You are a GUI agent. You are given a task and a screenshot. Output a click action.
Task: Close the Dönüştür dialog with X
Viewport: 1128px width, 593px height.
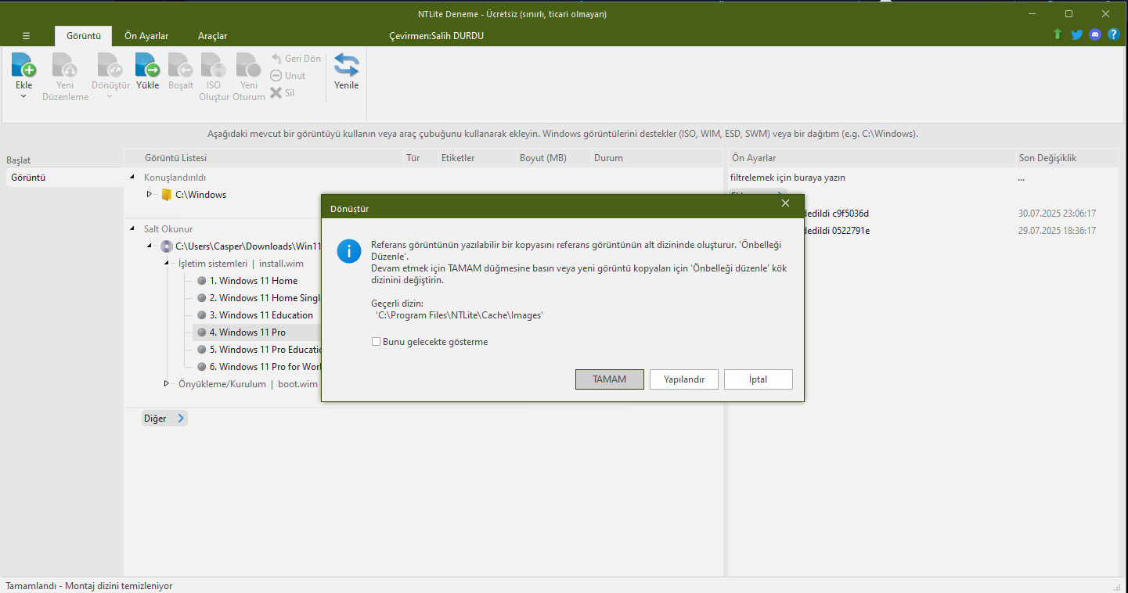[x=785, y=203]
